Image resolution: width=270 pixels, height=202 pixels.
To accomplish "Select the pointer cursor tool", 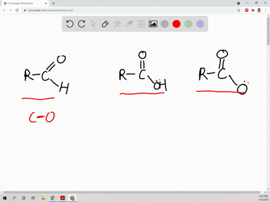I will pos(93,24).
